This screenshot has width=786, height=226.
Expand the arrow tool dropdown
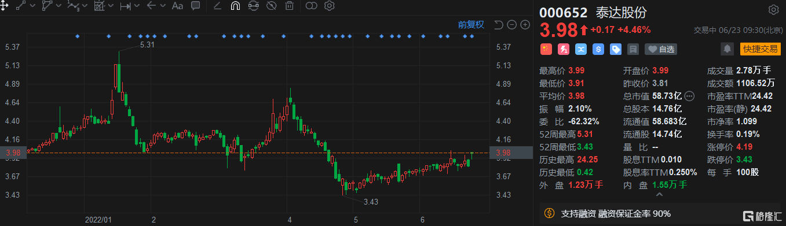(x=163, y=6)
